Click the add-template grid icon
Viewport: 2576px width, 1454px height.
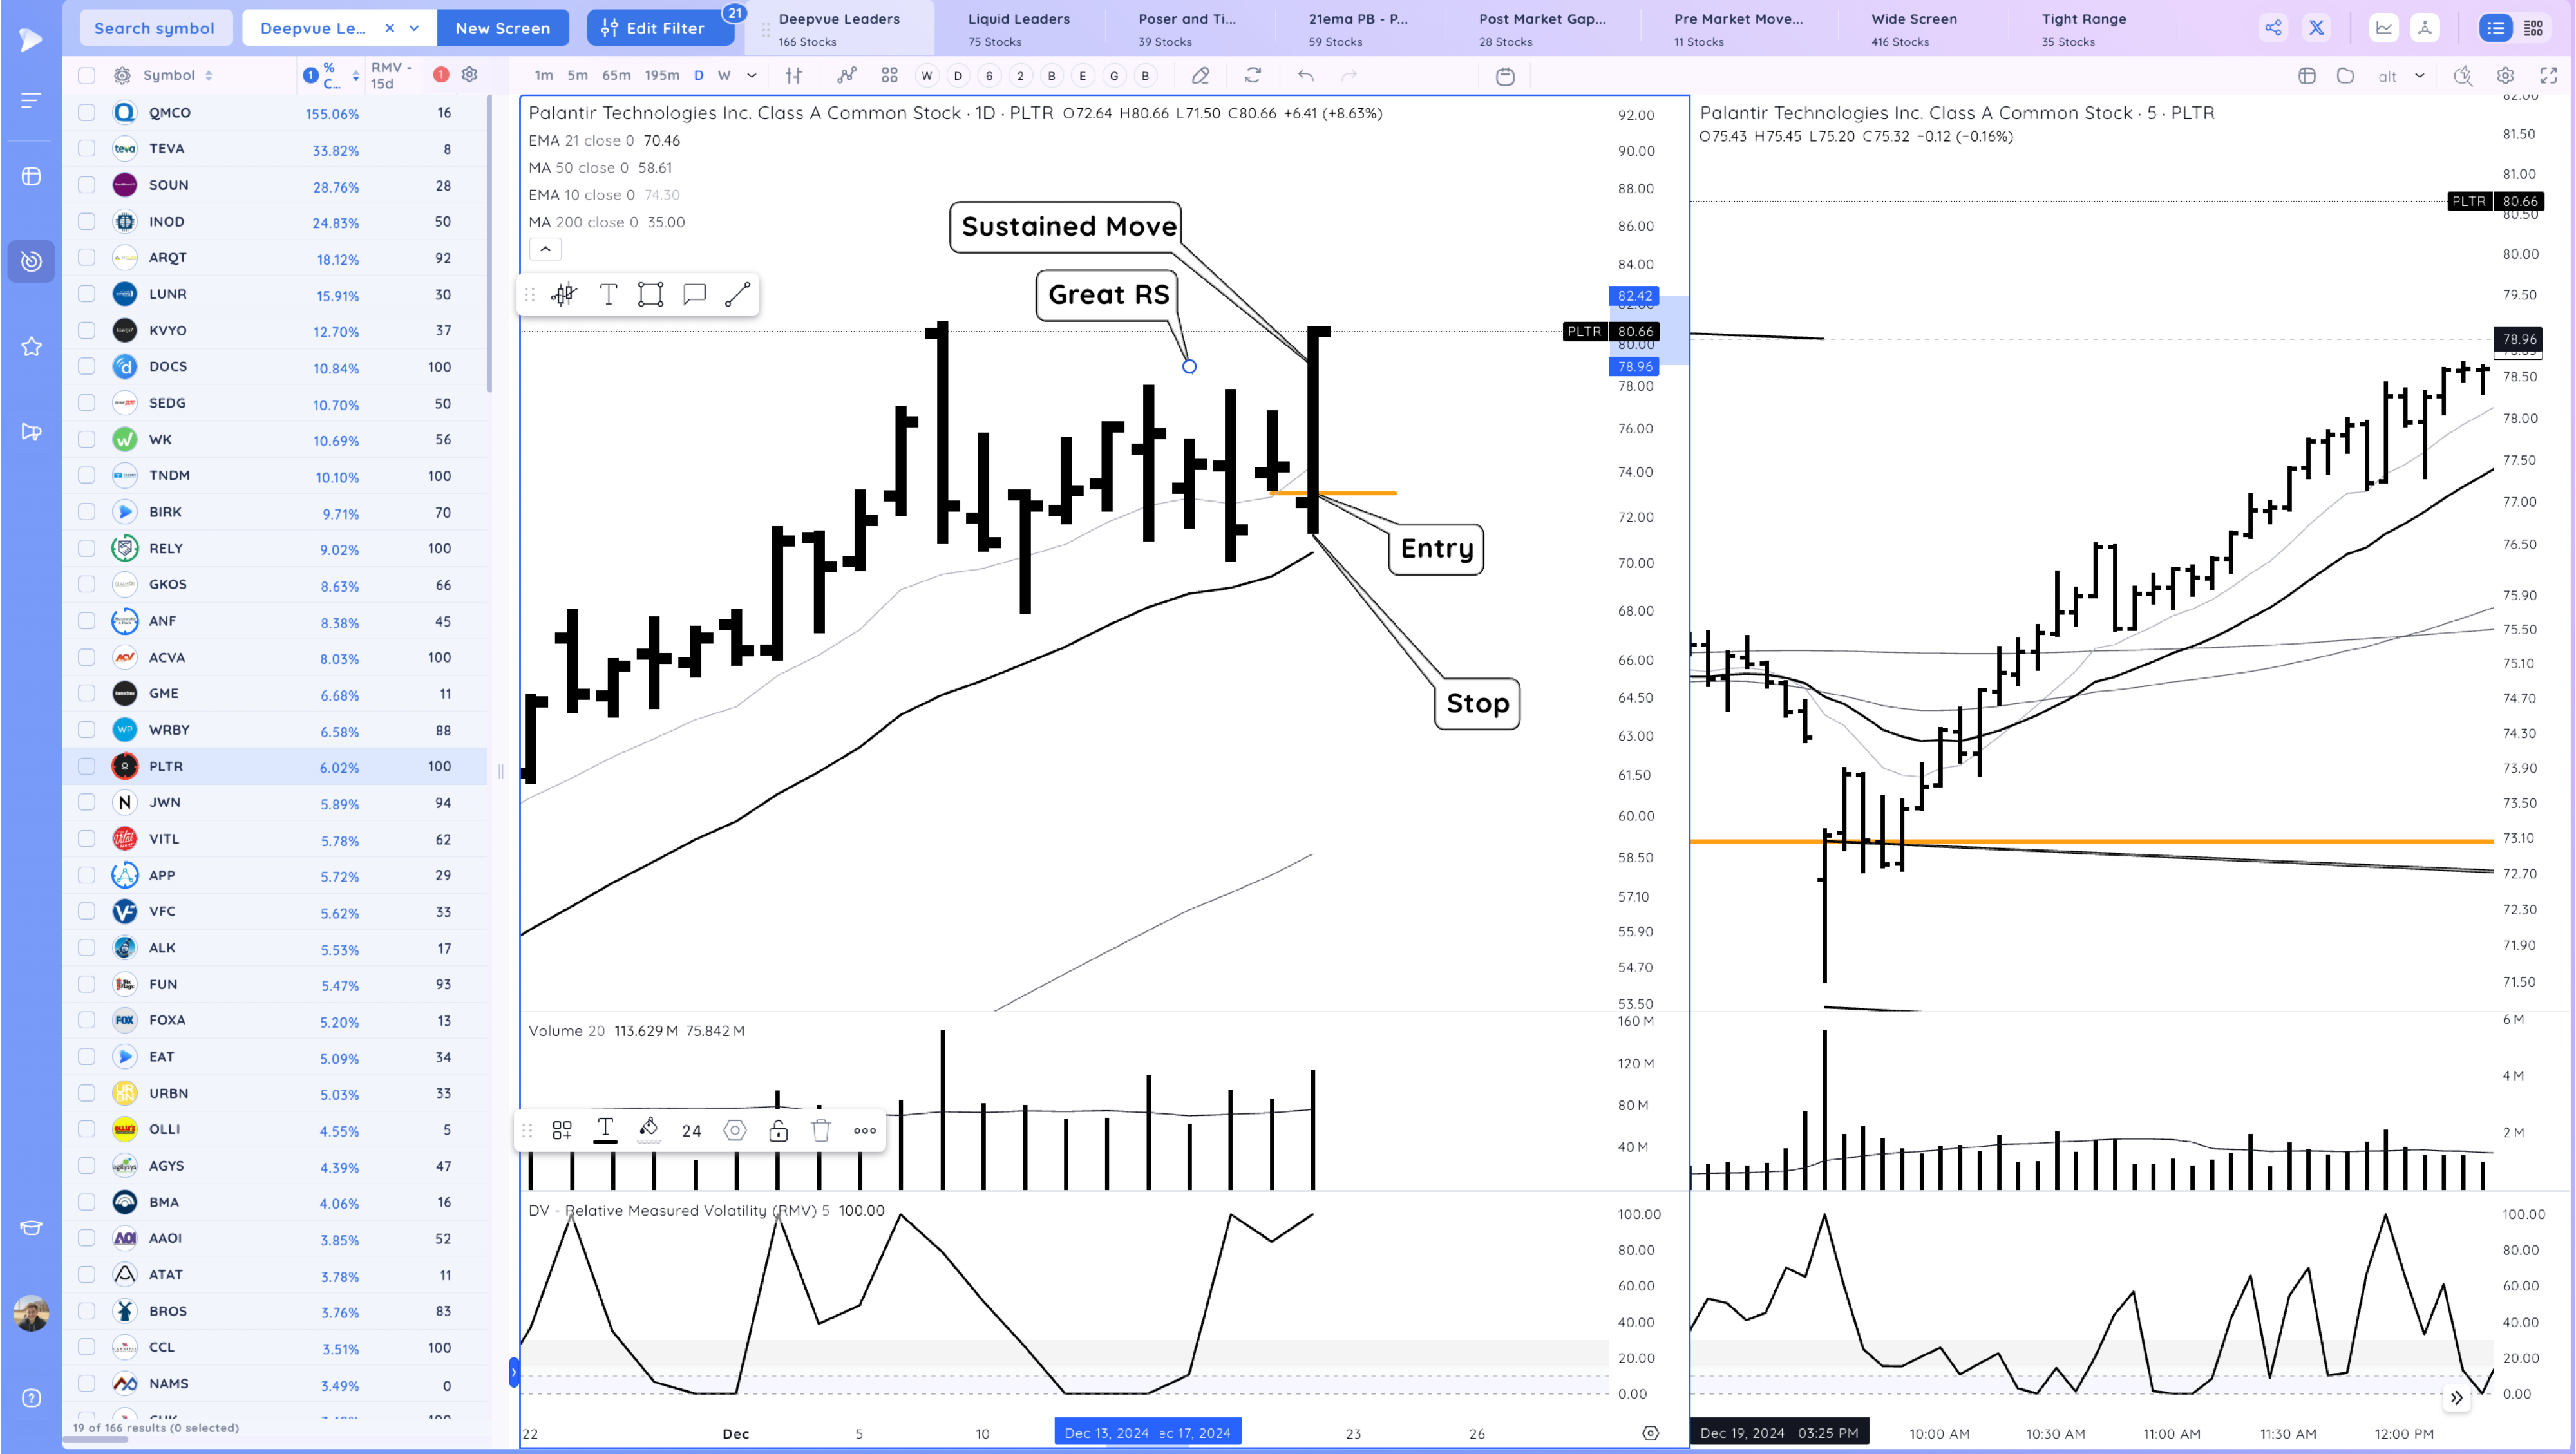562,1130
